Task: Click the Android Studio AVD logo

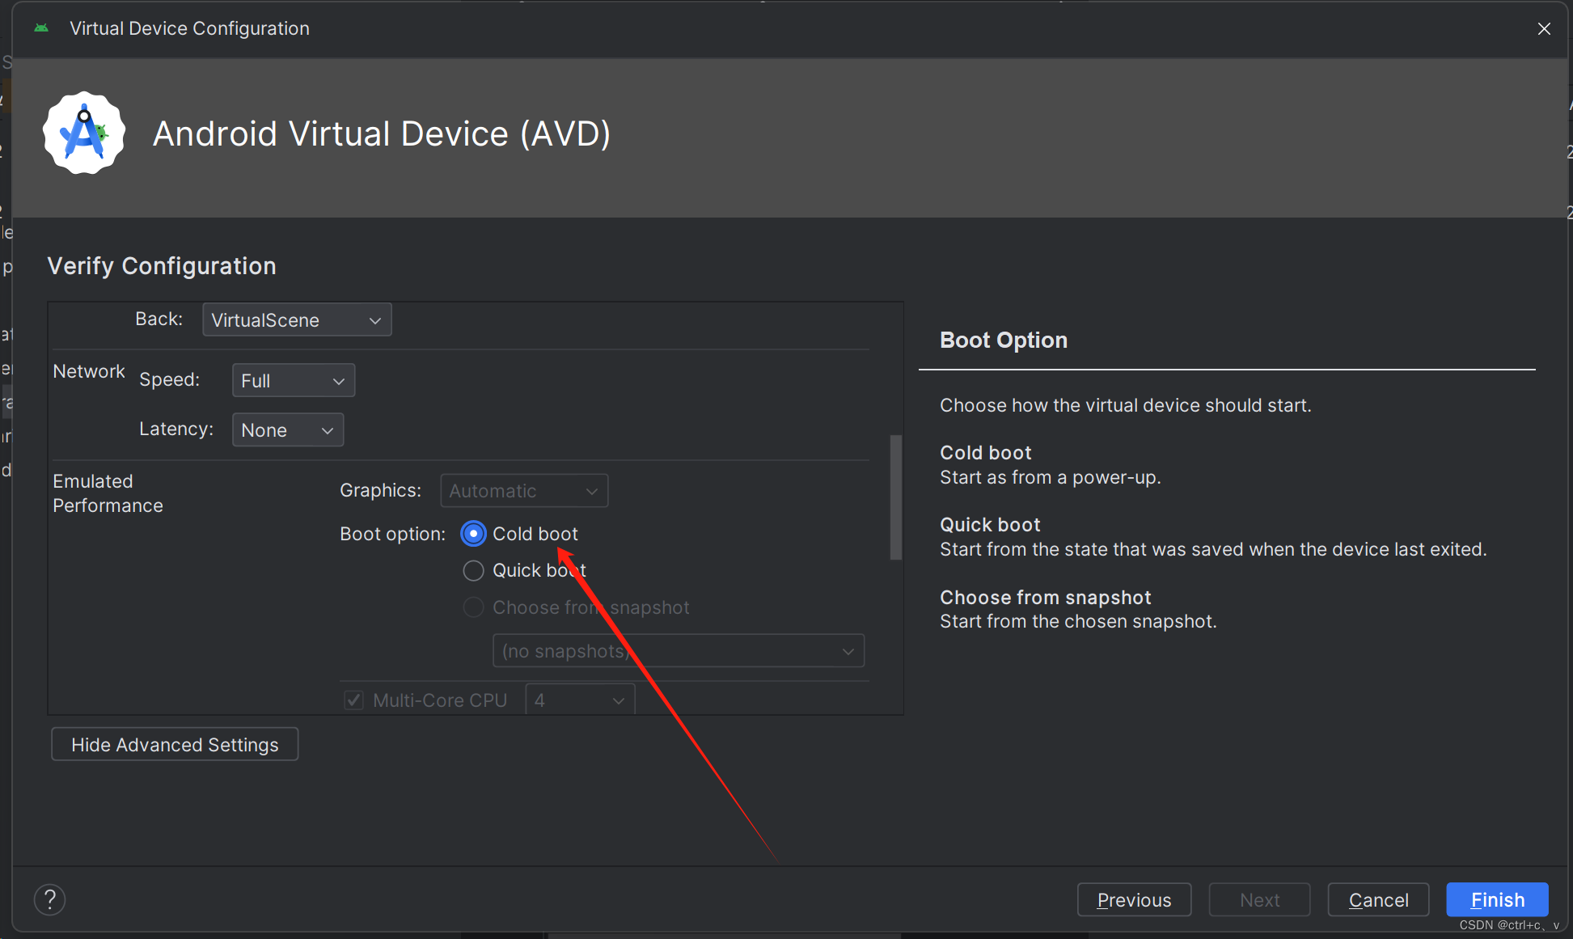Action: (x=84, y=133)
